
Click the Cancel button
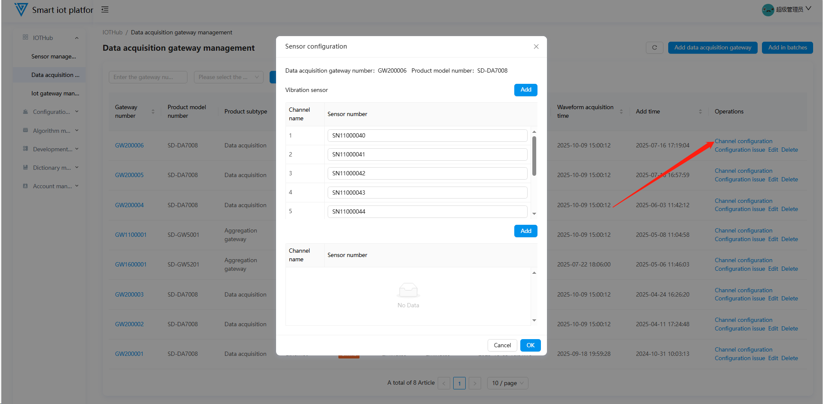coord(502,345)
